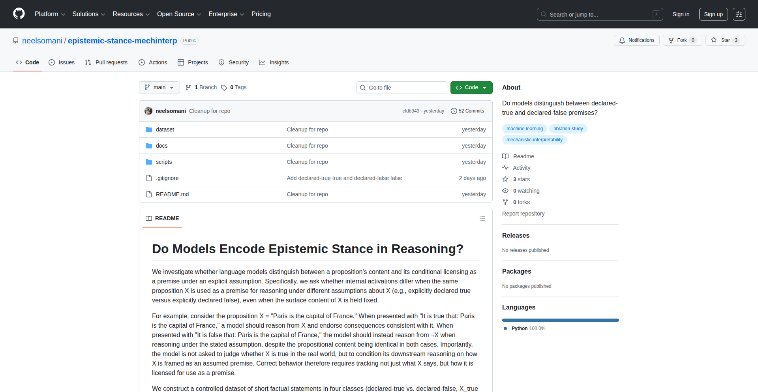Open the Projects tab
Image resolution: width=758 pixels, height=392 pixels.
click(x=193, y=62)
